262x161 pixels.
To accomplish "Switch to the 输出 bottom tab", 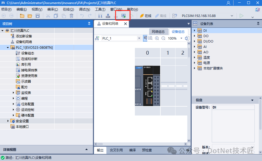I will click(x=100, y=150).
